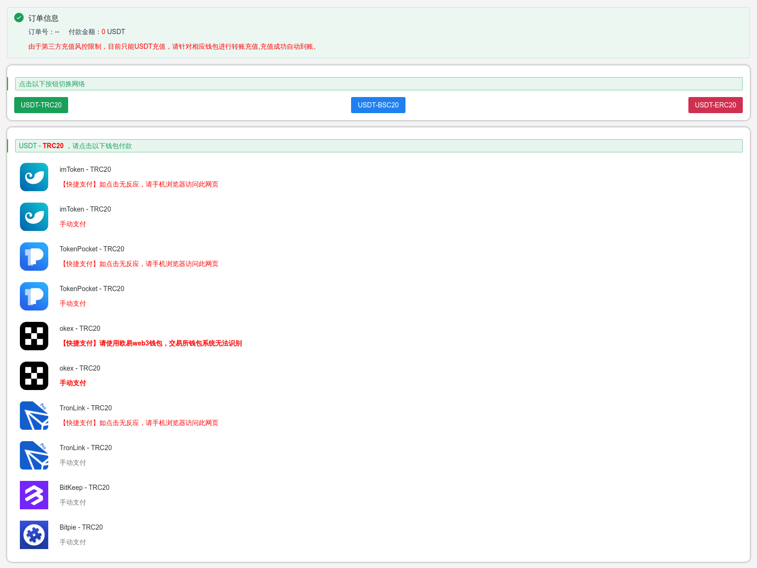
Task: Click the 订单信息 heading
Action: coord(44,18)
